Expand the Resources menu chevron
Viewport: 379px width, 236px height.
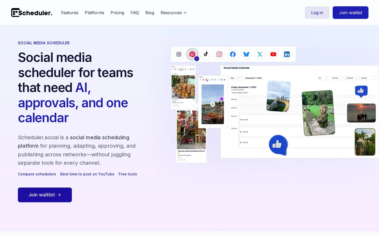185,13
